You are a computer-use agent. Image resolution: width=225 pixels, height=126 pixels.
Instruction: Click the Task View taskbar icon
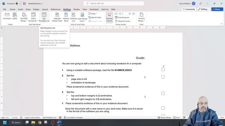(27, 122)
